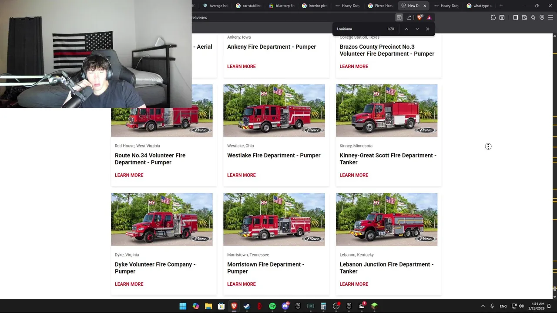The height and width of the screenshot is (313, 557).
Task: Open Spotify from the taskbar
Action: 272,306
